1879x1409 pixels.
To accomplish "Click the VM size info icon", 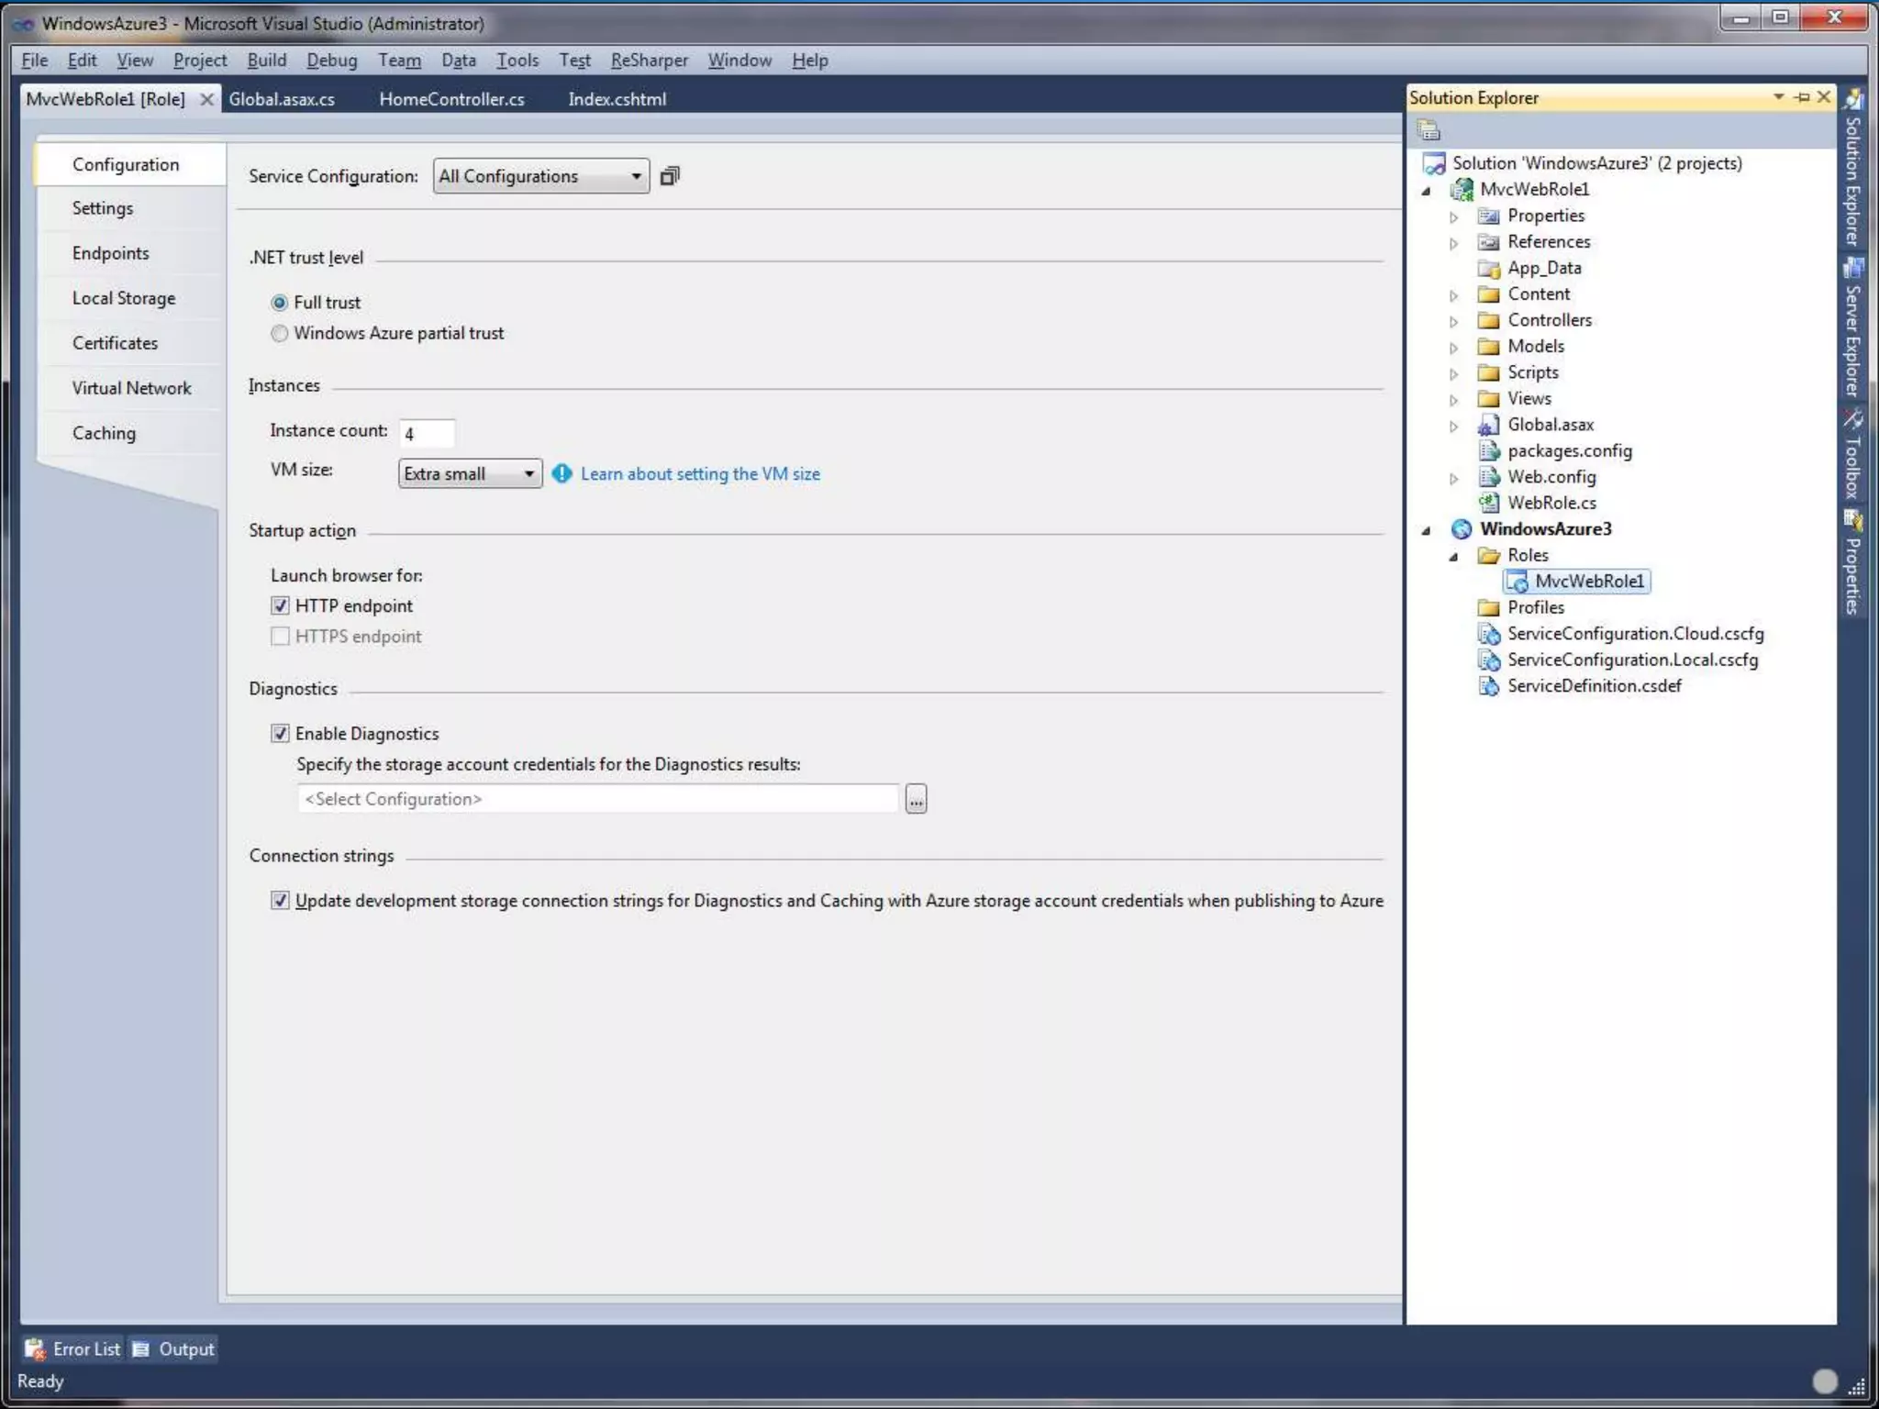I will click(x=561, y=474).
